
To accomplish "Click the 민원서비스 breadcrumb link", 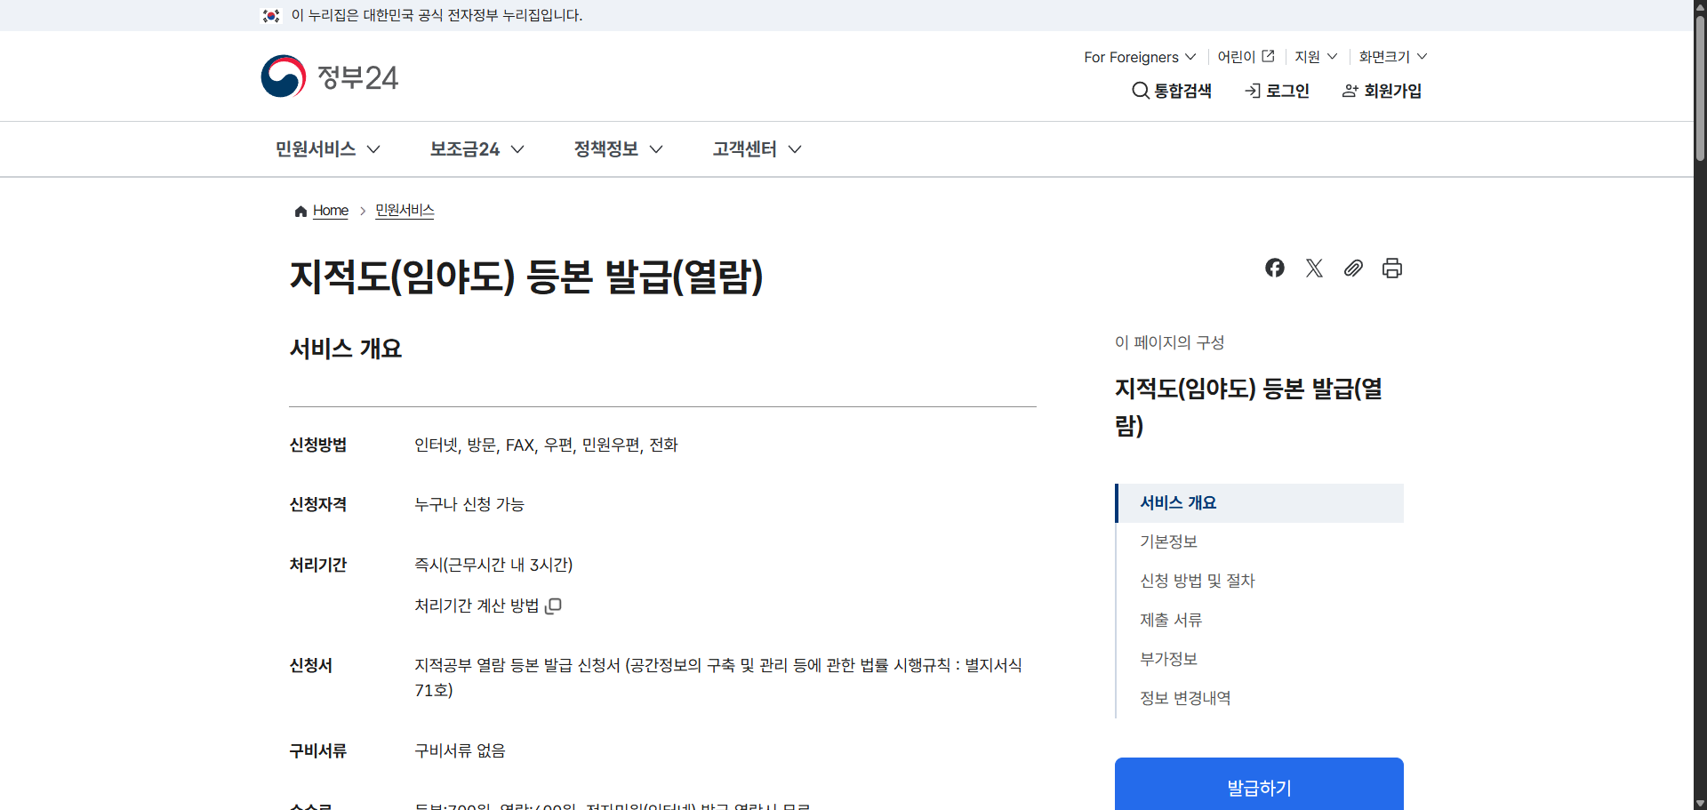I will [x=405, y=211].
